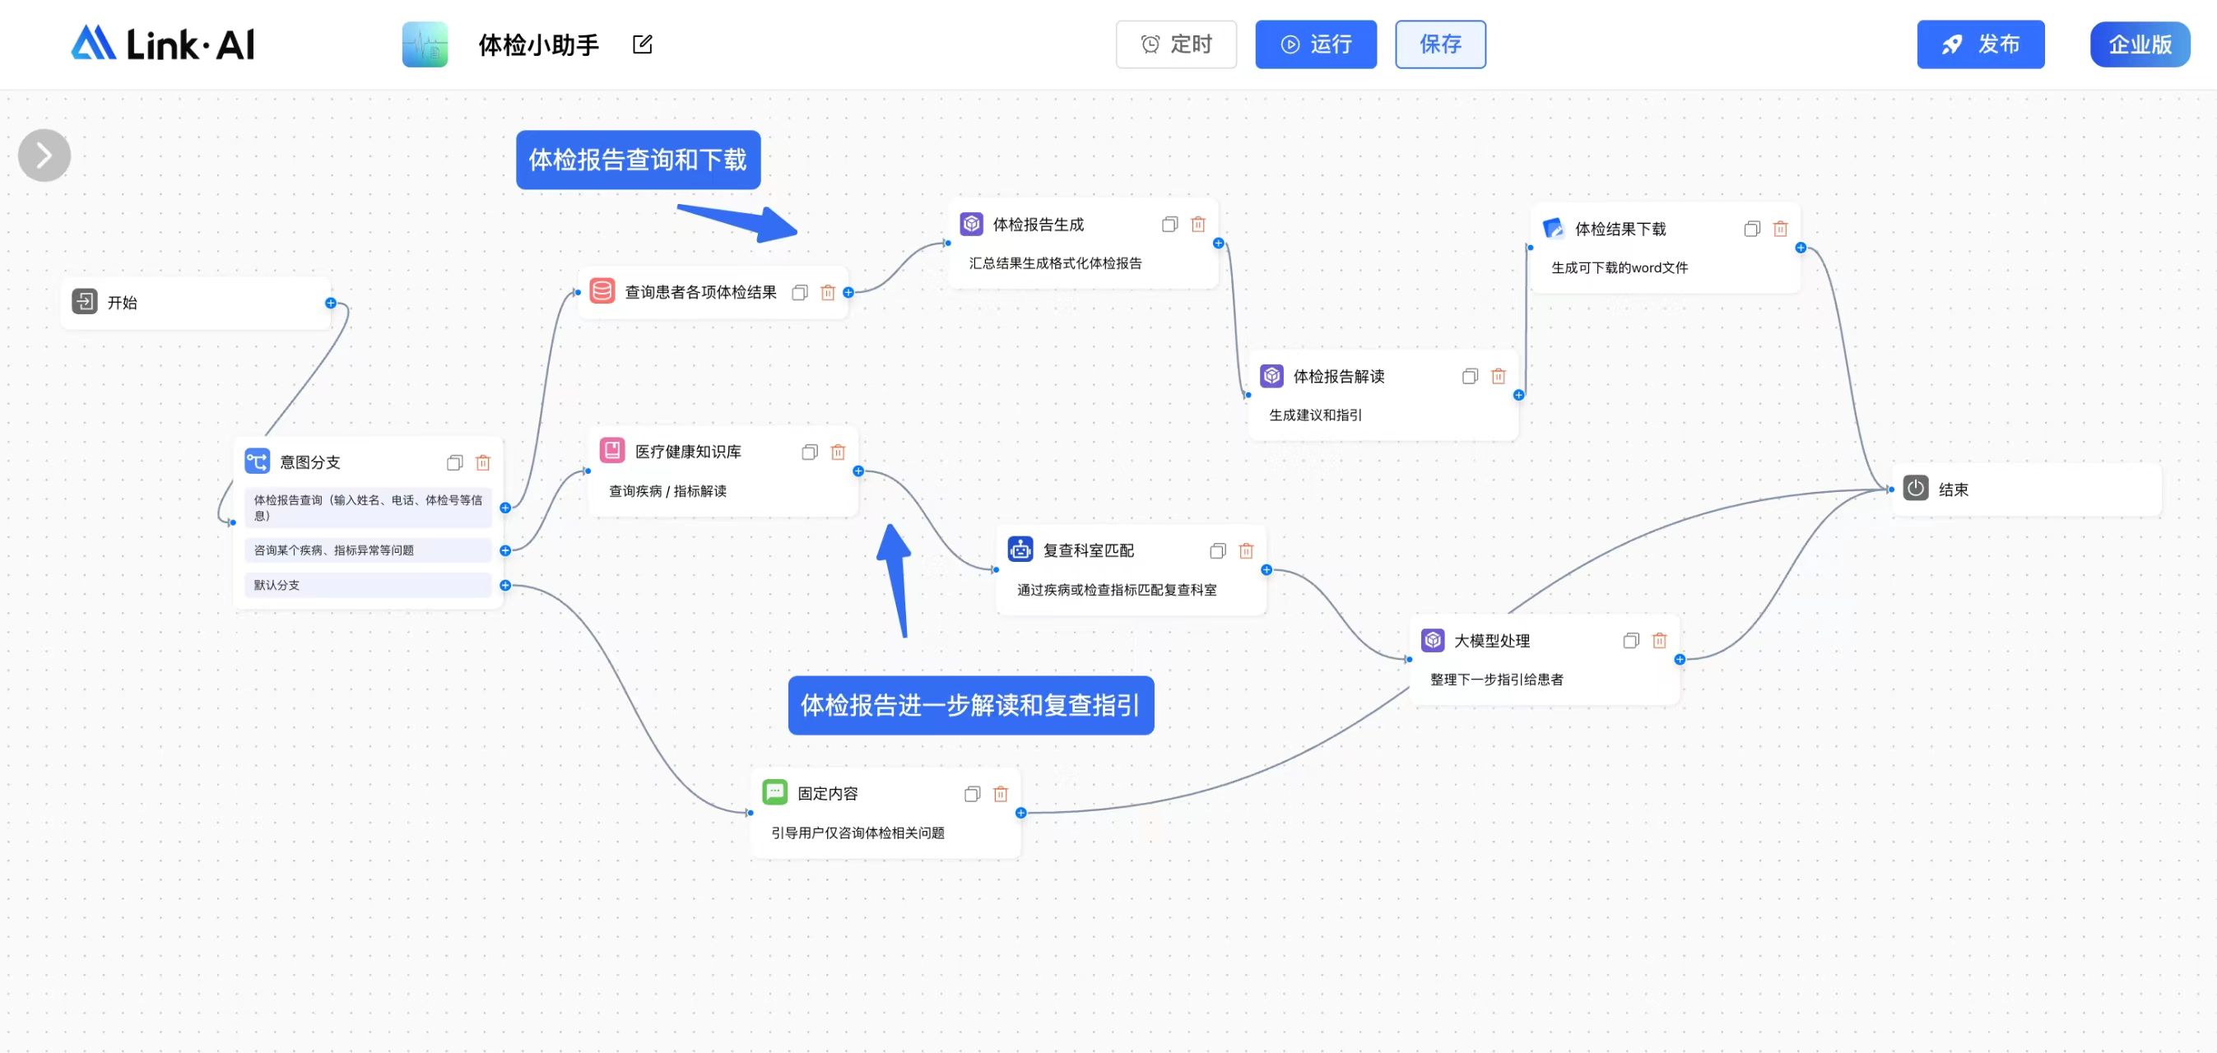Copy the 医疗健康知识库 node
Viewport: 2217px width, 1053px height.
[x=810, y=452]
